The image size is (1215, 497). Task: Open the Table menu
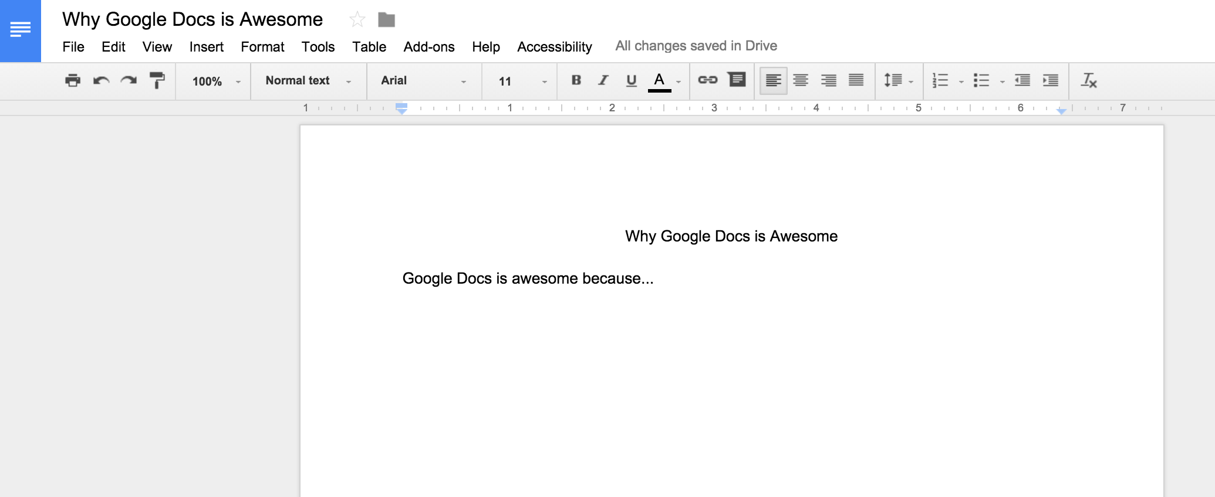point(369,47)
